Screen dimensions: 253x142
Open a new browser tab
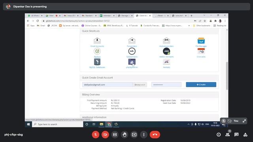coord(191,16)
